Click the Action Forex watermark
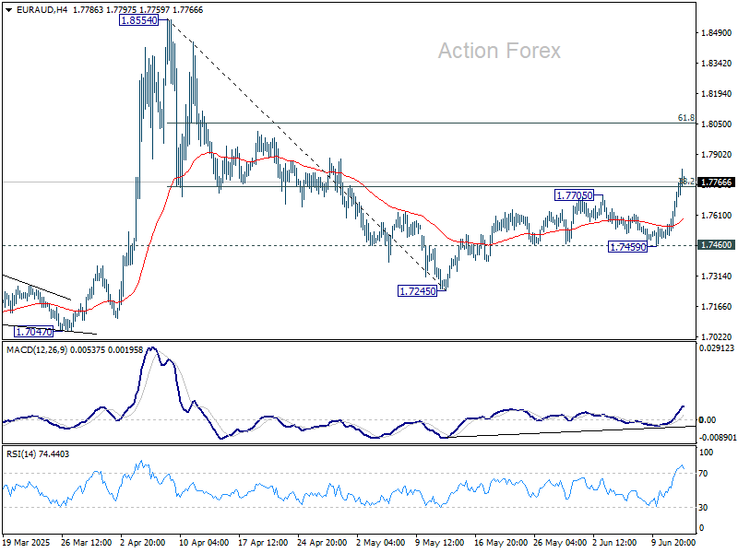This screenshot has height=553, width=738. click(498, 51)
